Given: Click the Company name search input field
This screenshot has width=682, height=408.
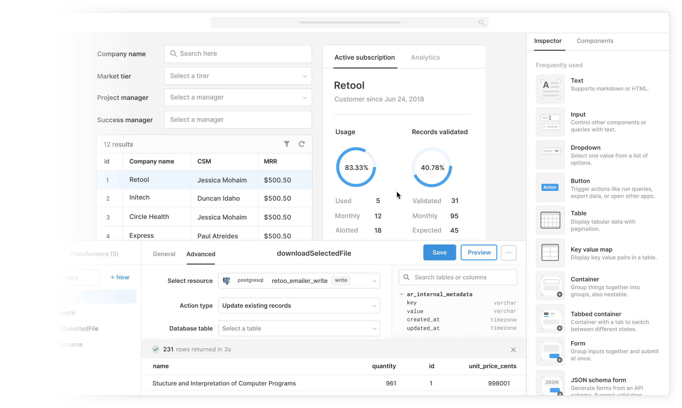Looking at the screenshot, I should [238, 54].
